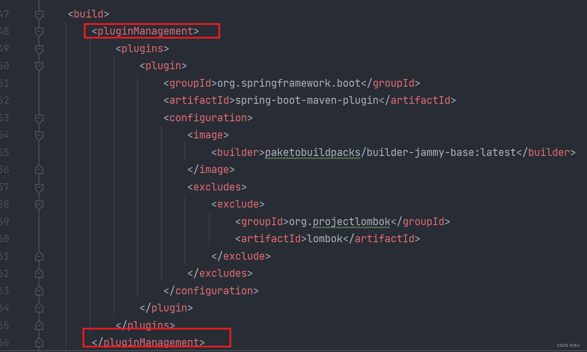Click the fold-end marker beside </exclude>
587x352 pixels.
39,256
